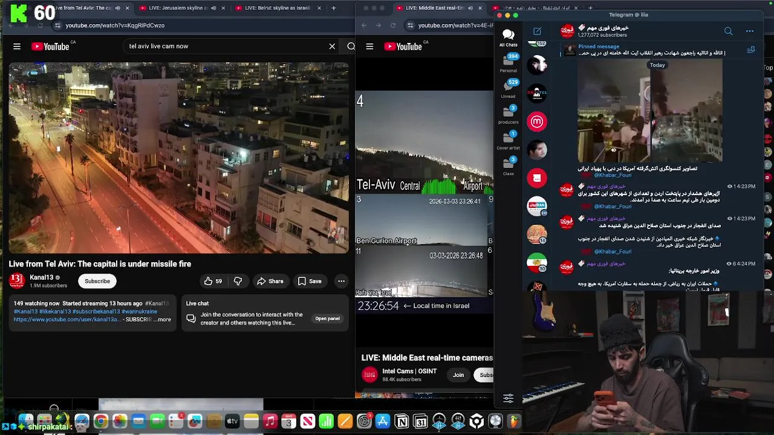Close the 'LIVE: Beirut skyline' tab
Viewport: 774px width, 435px height.
coord(319,8)
